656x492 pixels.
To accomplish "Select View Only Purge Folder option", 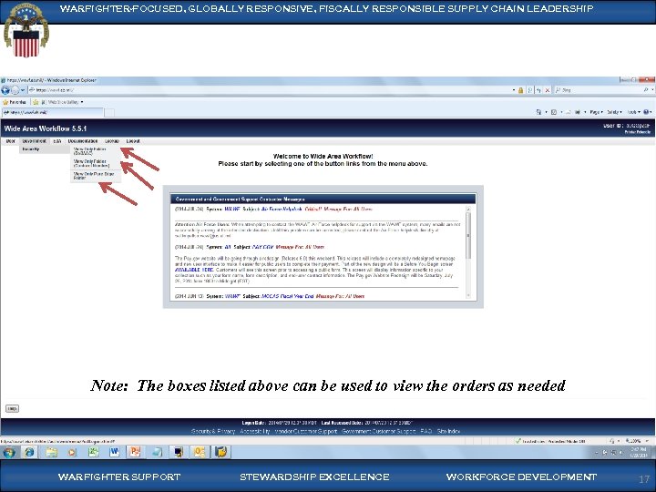I will (96, 176).
